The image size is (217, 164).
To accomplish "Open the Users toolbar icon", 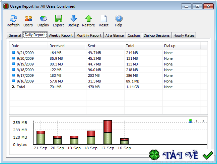I will tap(28, 19).
